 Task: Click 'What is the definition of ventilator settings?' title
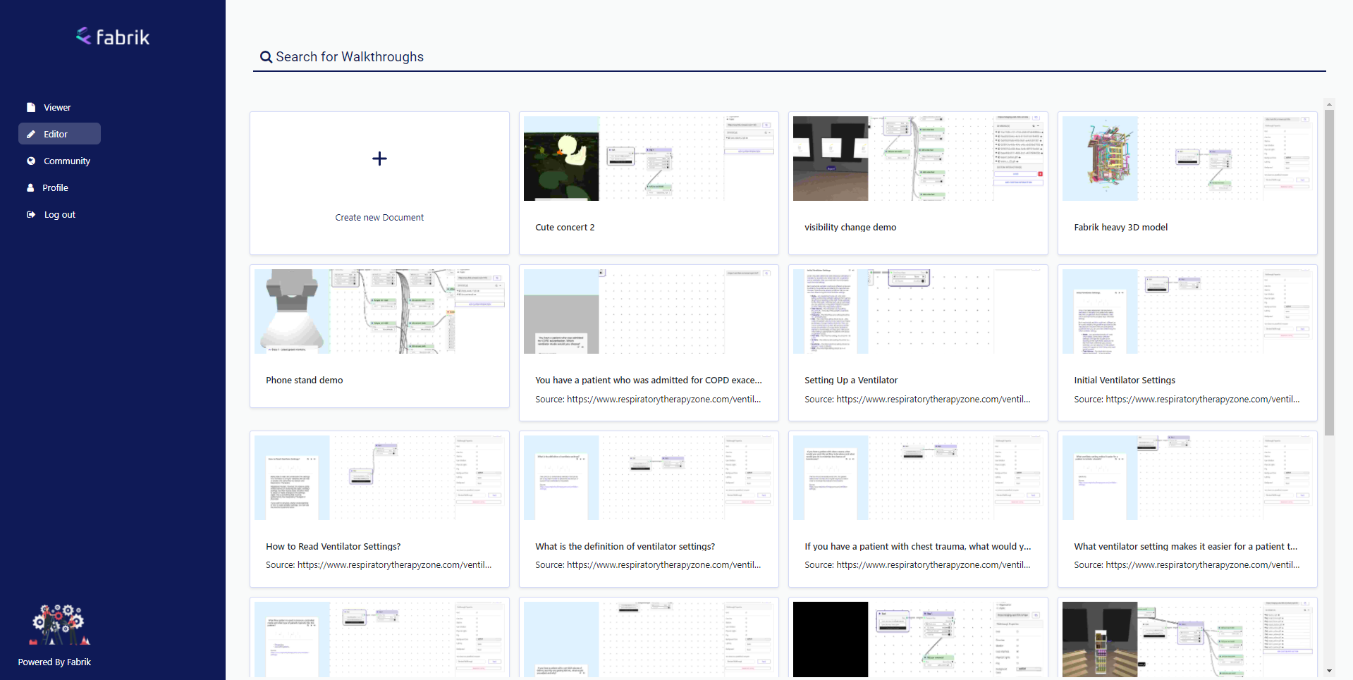(625, 547)
